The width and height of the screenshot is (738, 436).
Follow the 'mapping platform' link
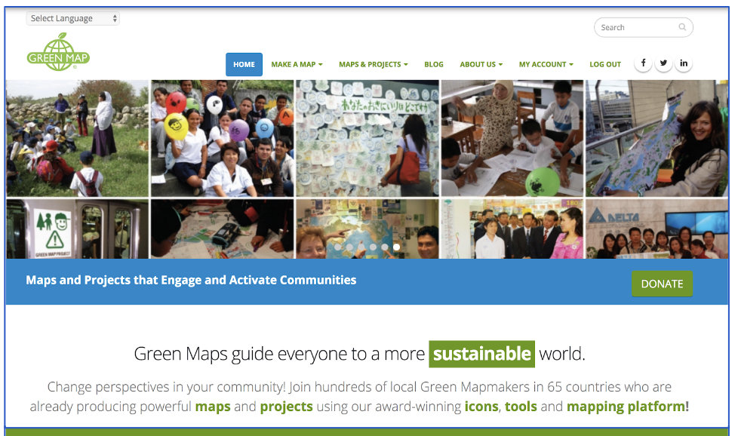coord(626,407)
